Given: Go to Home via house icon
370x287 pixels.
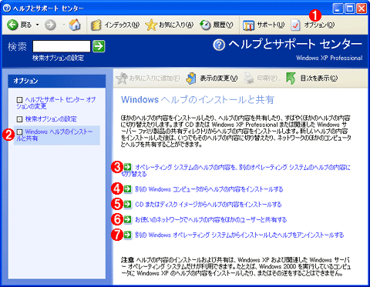Looking at the screenshot, I should [75, 25].
